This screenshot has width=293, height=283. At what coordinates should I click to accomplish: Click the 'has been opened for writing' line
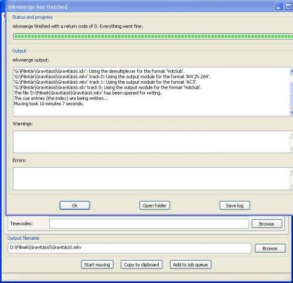pyautogui.click(x=88, y=93)
